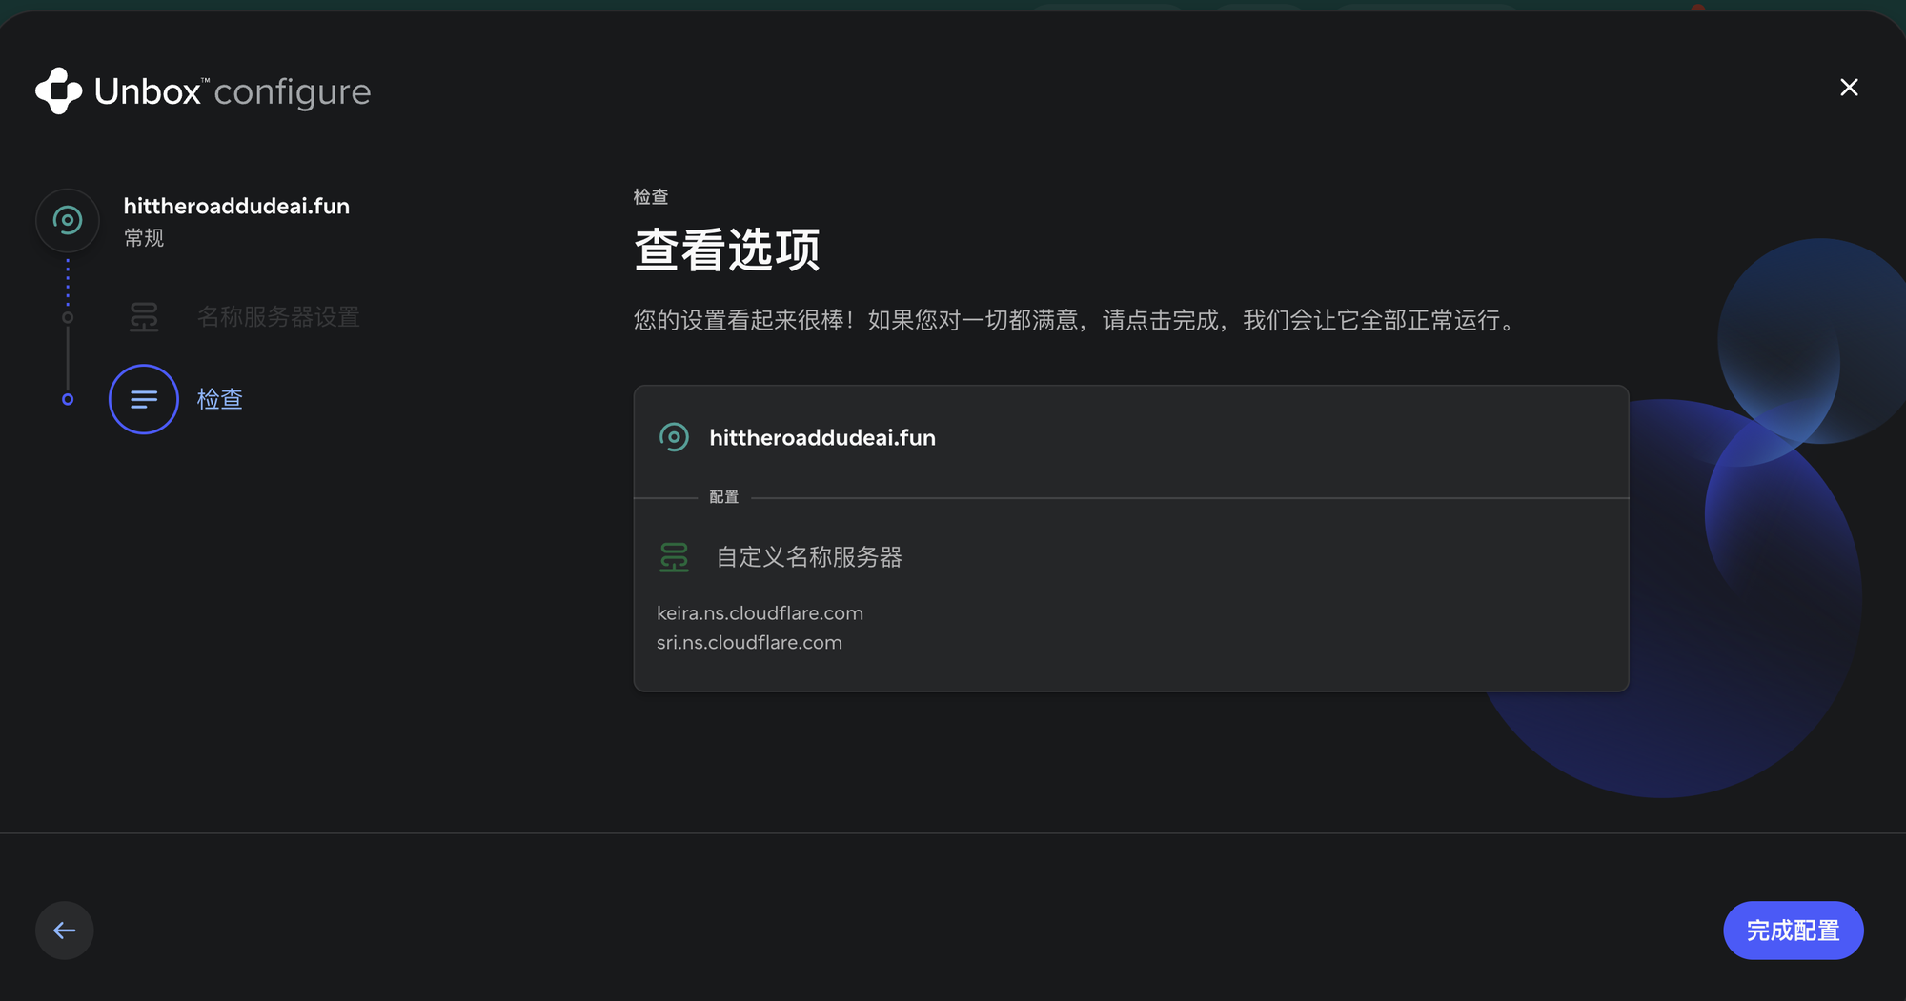This screenshot has height=1001, width=1906.
Task: Click hittheroaddudeai.fun title in summary card
Action: (x=822, y=438)
